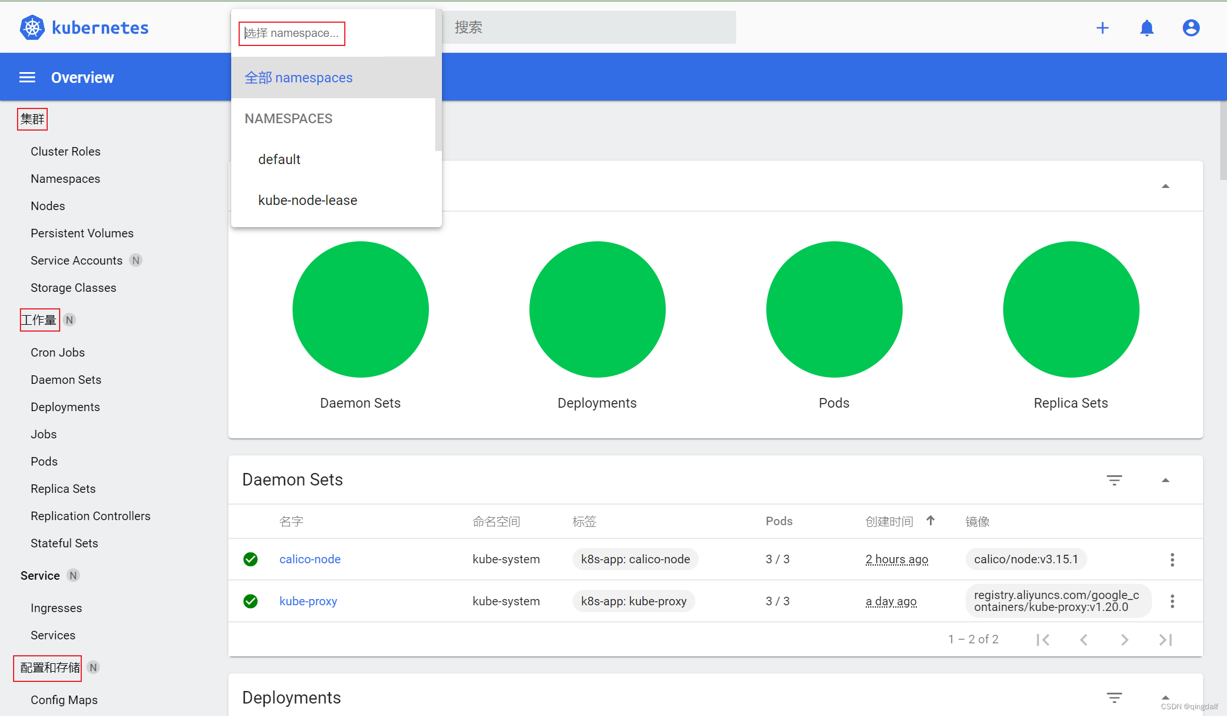Viewport: 1227px width, 716px height.
Task: Open the 集群 cluster section heading
Action: click(x=32, y=119)
